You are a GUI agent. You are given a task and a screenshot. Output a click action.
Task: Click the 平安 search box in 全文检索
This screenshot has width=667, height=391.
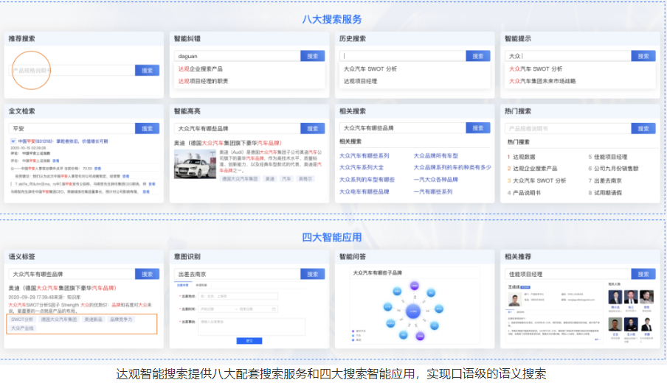click(72, 128)
